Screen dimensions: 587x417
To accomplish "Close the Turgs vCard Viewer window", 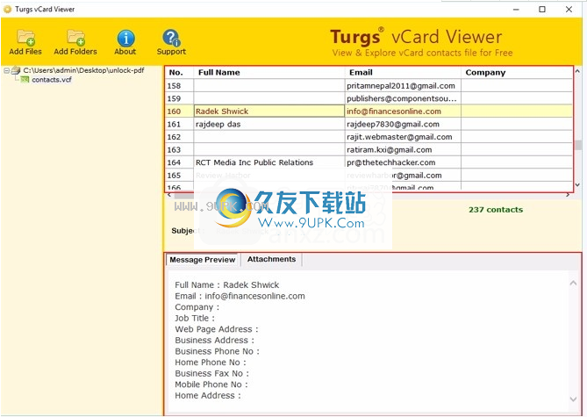I will [x=569, y=10].
